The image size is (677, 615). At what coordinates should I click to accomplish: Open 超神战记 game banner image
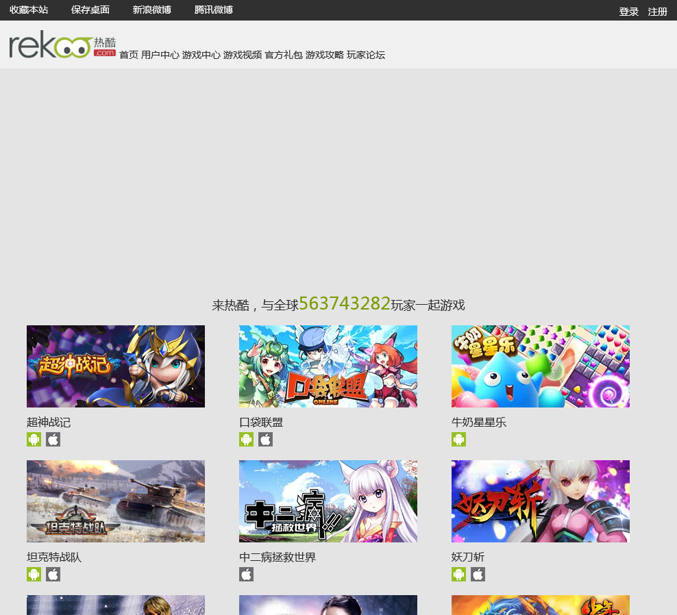pos(116,366)
